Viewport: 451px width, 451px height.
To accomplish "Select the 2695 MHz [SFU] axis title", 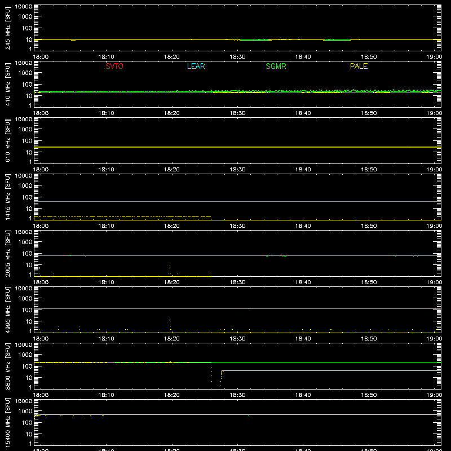I will pyautogui.click(x=7, y=254).
